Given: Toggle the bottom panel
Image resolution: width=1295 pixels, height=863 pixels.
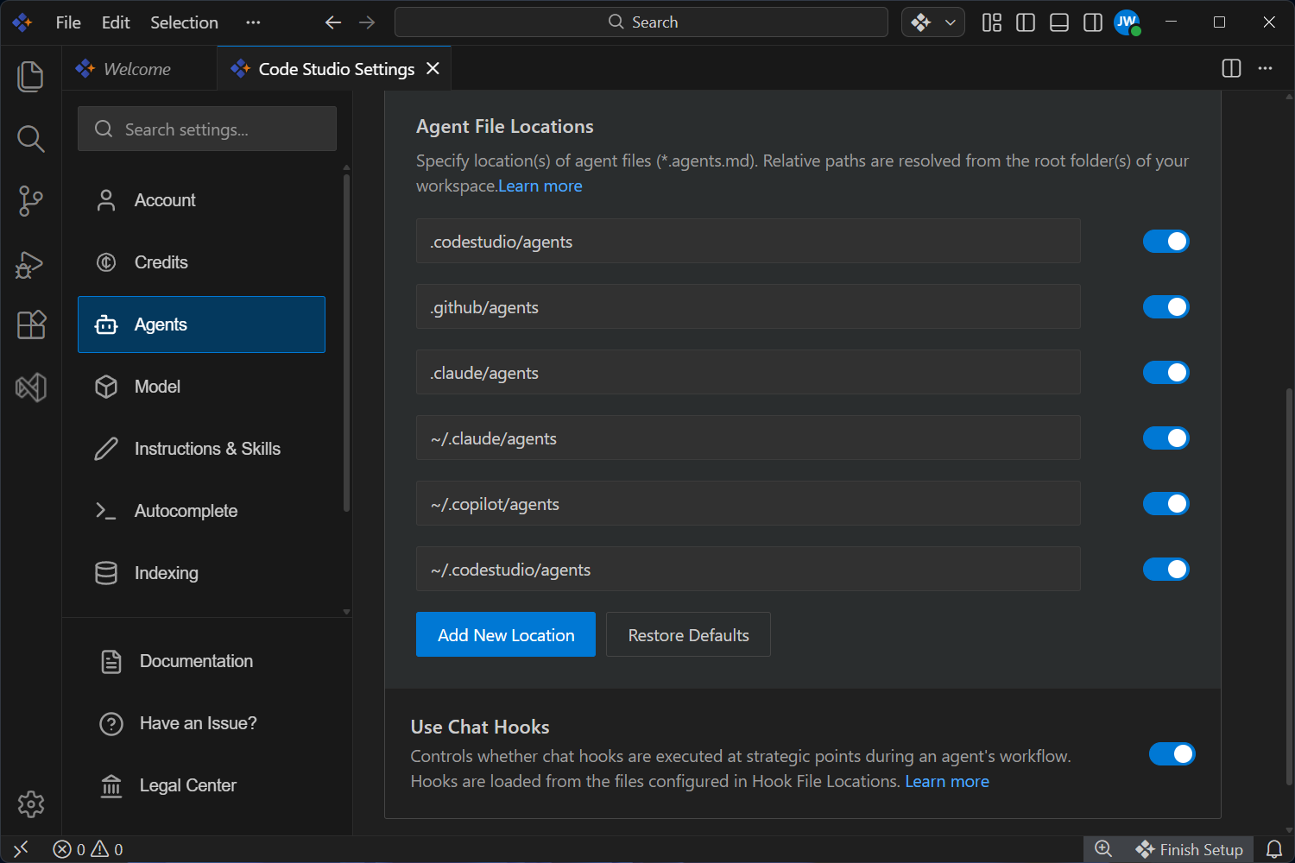Looking at the screenshot, I should (x=1059, y=22).
